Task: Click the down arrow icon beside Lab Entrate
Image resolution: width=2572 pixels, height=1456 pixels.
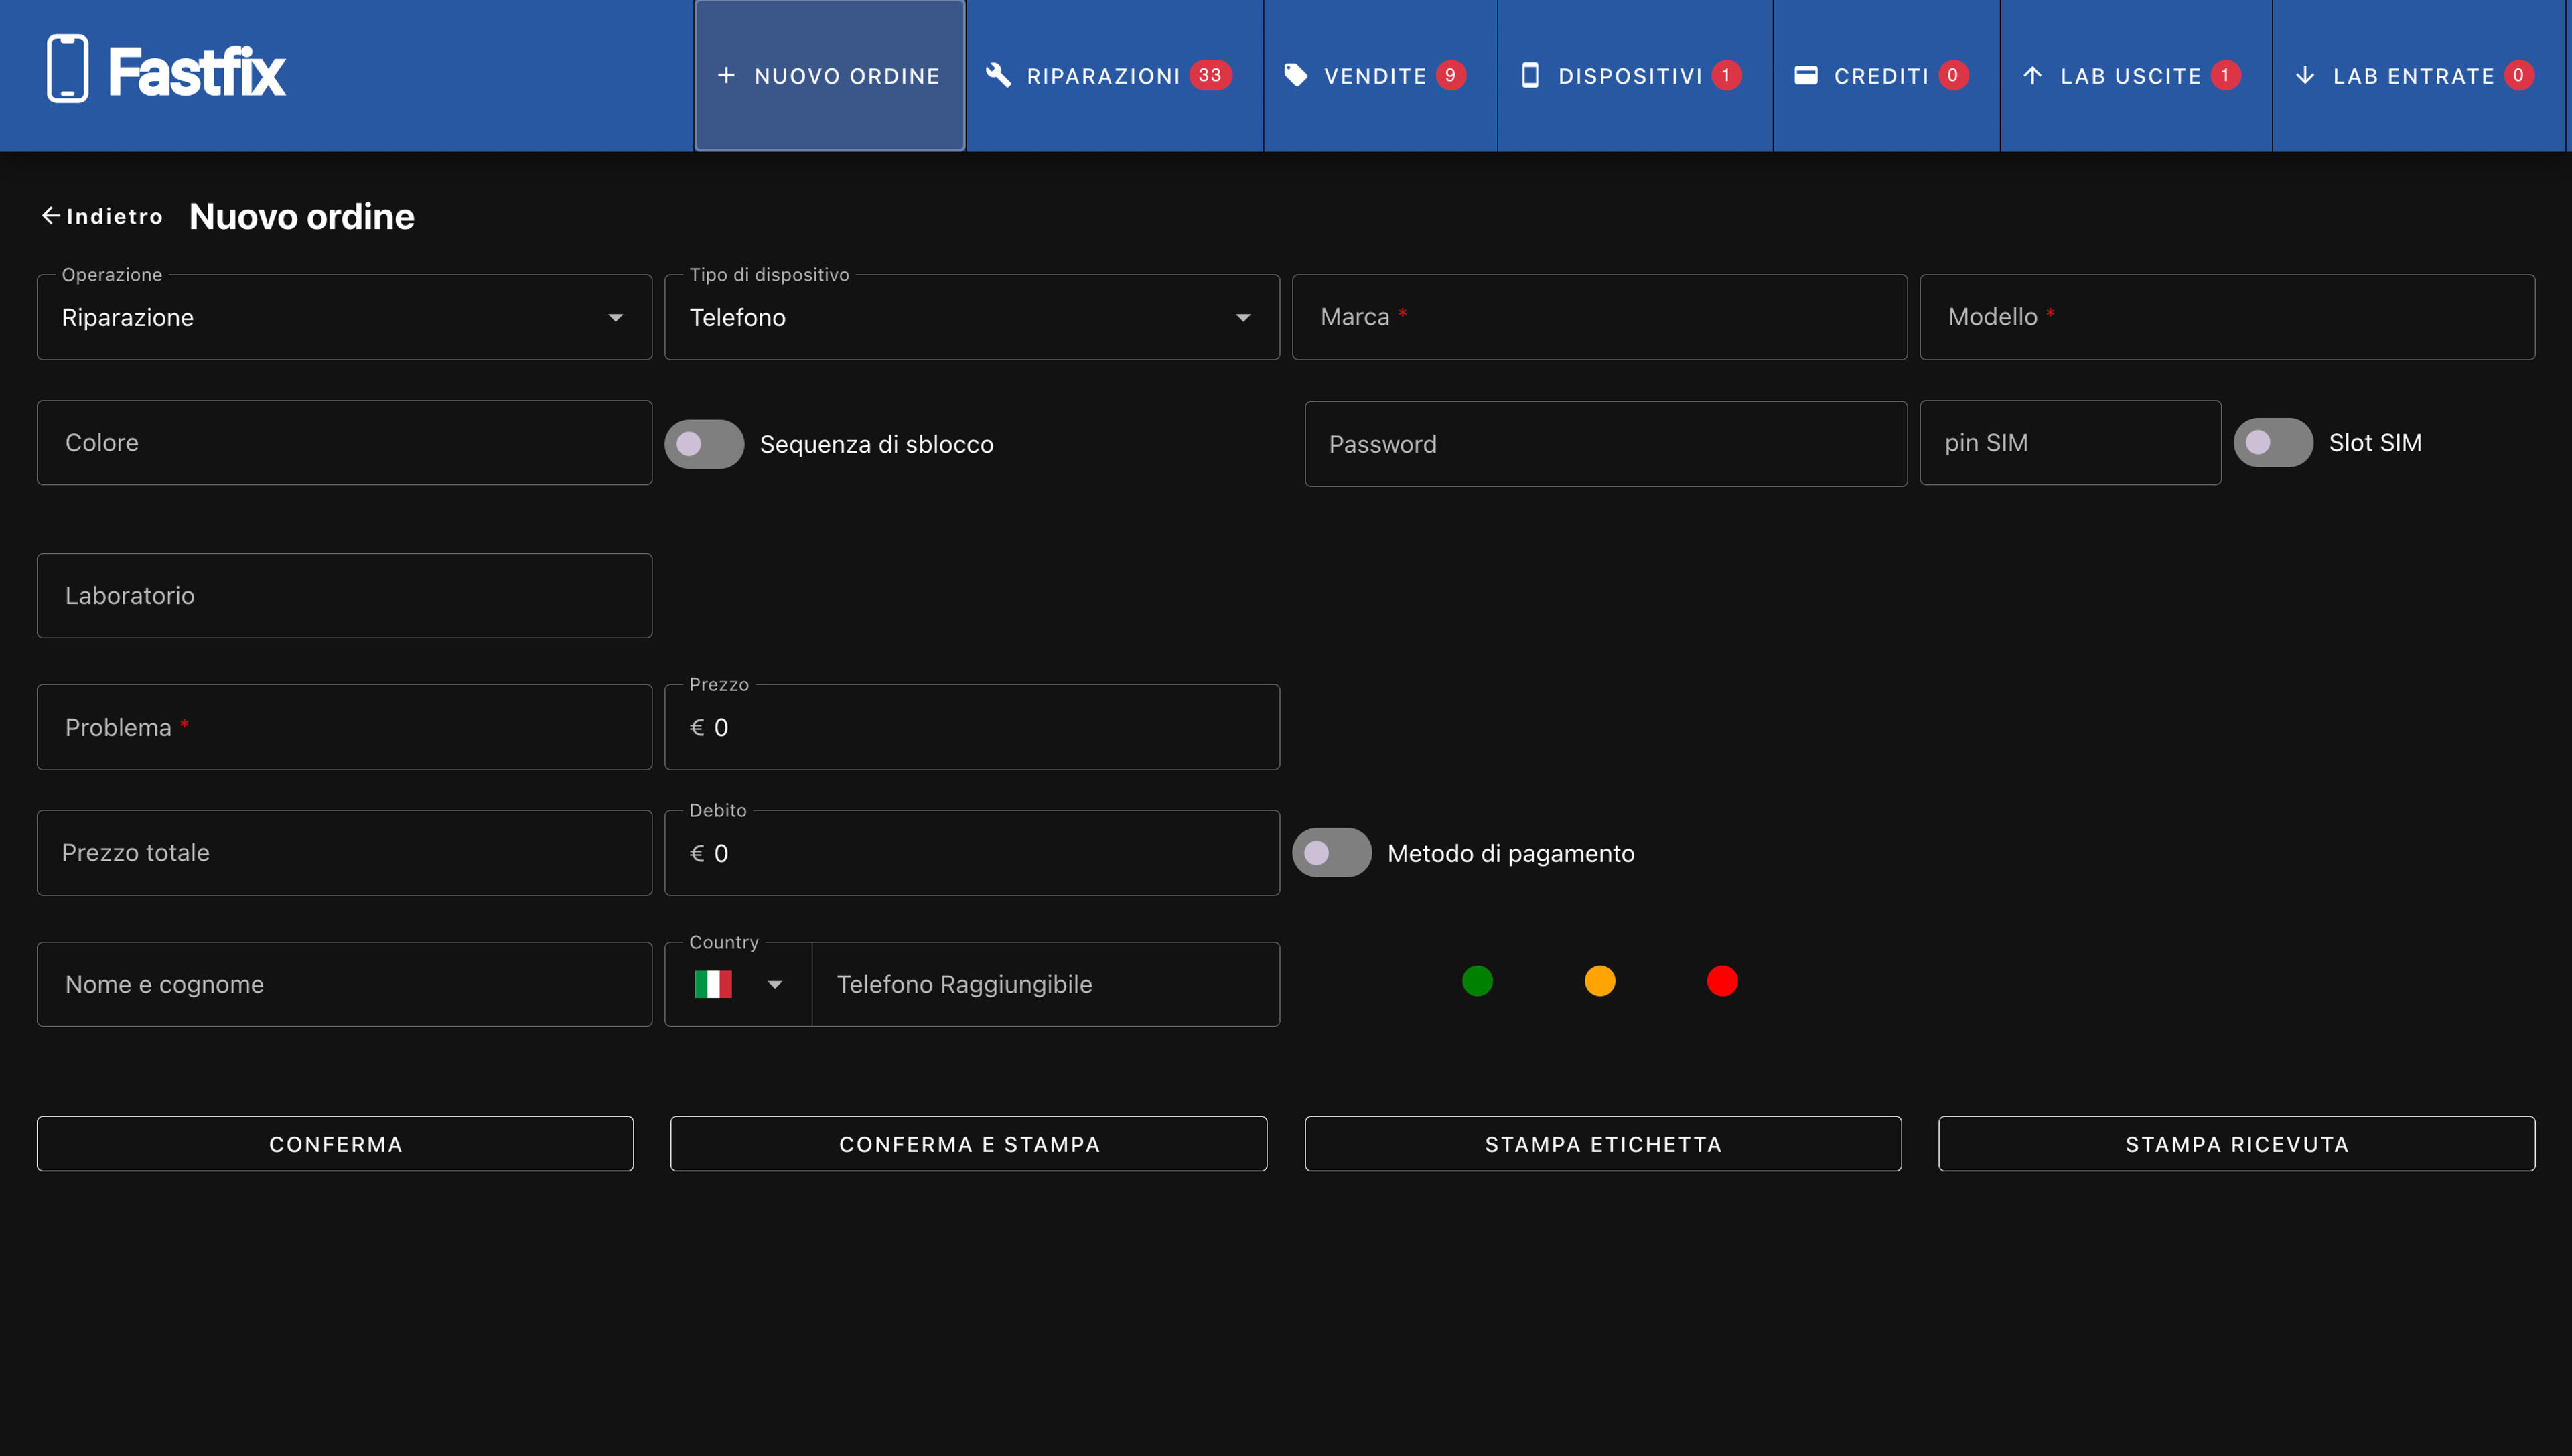Action: [x=2304, y=76]
